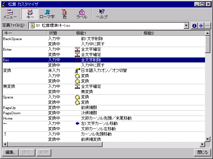Click 文節カーソル先頭/末尾移動 cell
213x159 pixels.
pos(106,118)
